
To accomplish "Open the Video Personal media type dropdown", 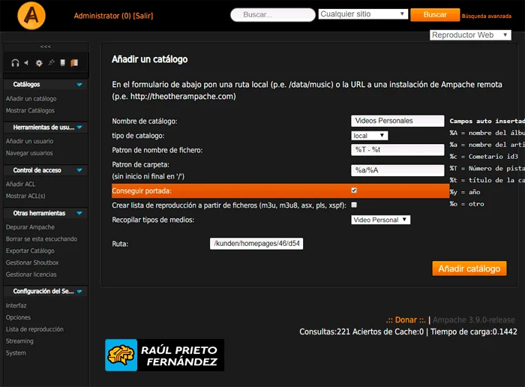I will (380, 220).
